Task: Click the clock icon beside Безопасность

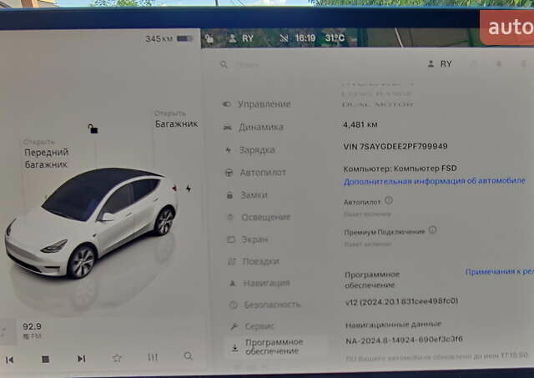Action: click(234, 305)
